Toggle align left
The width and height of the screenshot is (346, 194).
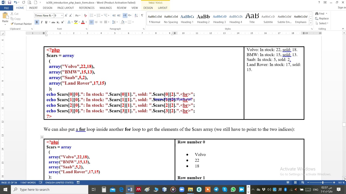pyautogui.click(x=91, y=22)
